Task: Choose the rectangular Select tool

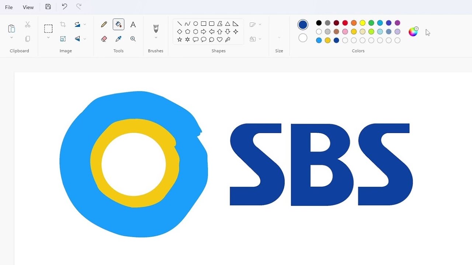Action: (x=48, y=29)
